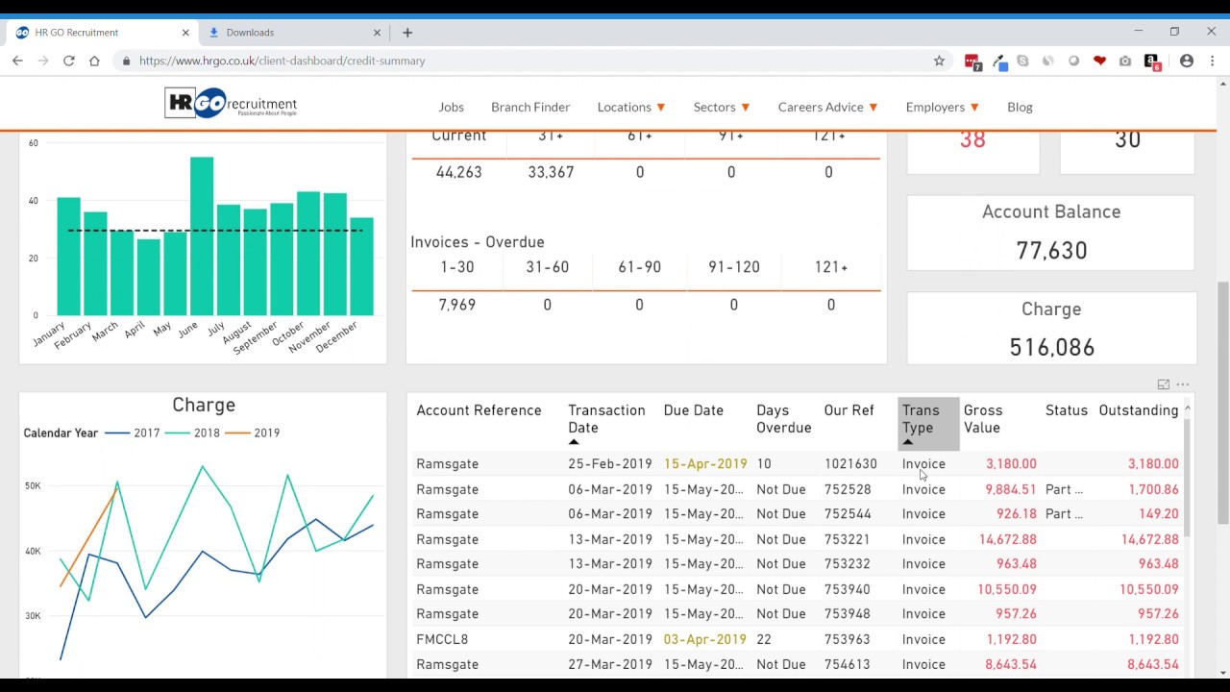Select the 2018 legend series
Screen dimensions: 1230x692
[x=192, y=433]
